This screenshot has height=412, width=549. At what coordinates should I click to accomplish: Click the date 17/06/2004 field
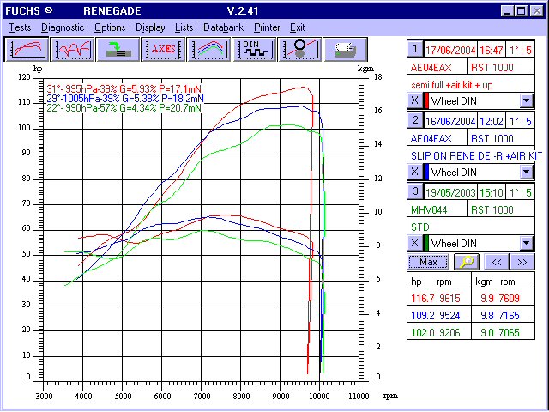[450, 51]
